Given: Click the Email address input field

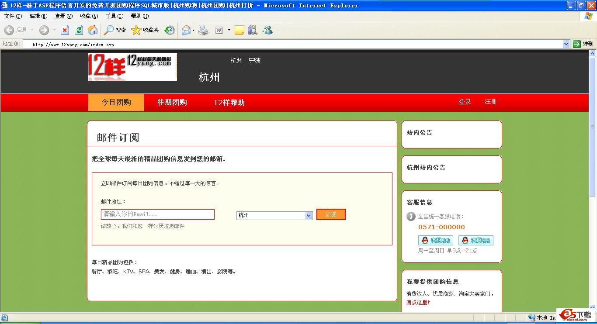Looking at the screenshot, I should [x=157, y=214].
